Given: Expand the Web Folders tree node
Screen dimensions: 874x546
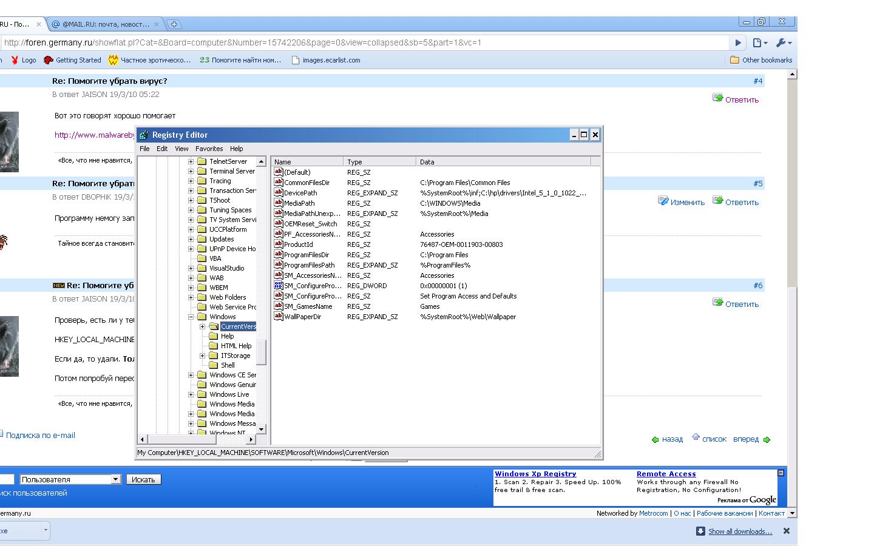Looking at the screenshot, I should (x=191, y=297).
